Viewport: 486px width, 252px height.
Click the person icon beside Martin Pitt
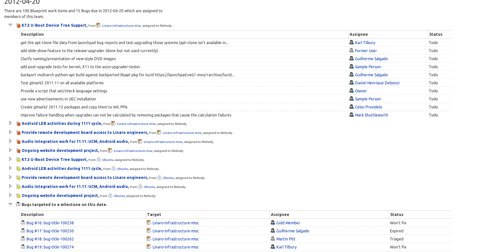pyautogui.click(x=273, y=239)
